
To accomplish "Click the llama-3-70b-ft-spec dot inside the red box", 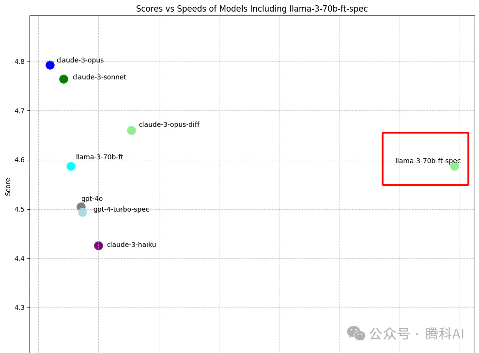I will pos(454,167).
